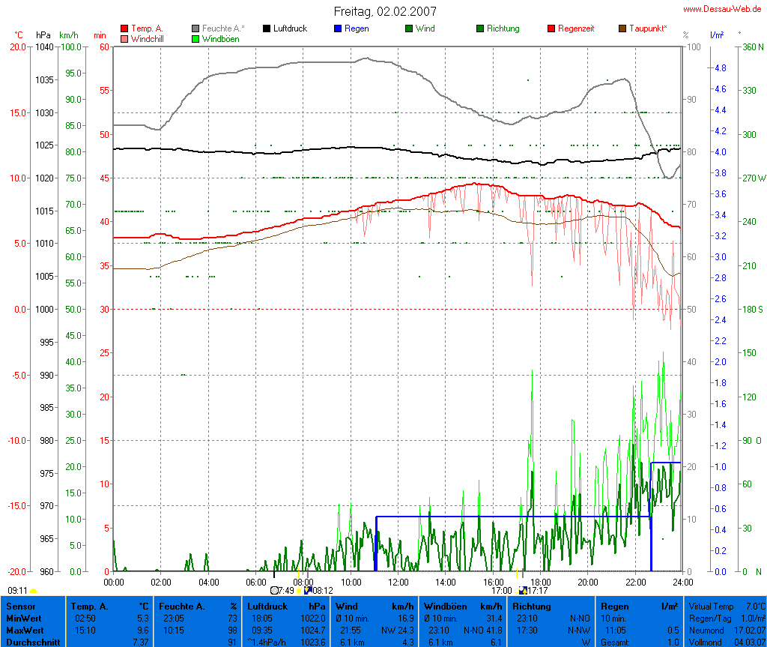Click the yellow sun icon beside 09:11
The image size is (767, 647).
(x=34, y=592)
